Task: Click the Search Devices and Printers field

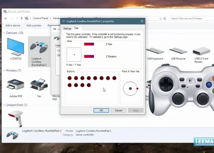Action: coord(192,18)
